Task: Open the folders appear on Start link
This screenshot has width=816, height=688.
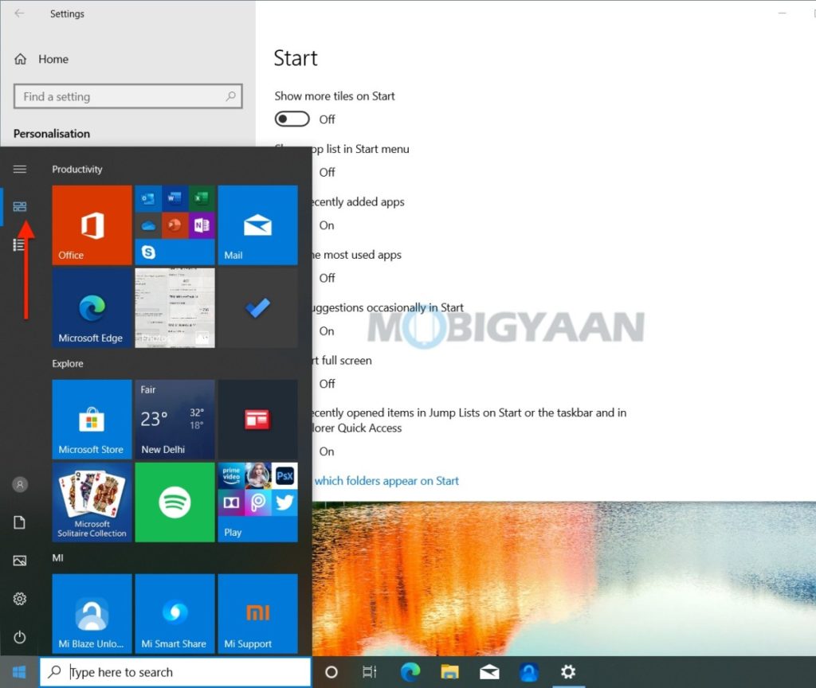Action: 386,481
